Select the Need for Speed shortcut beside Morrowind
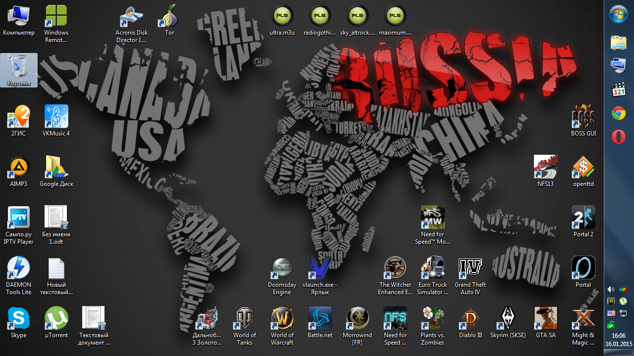Viewport: 634px width, 356px height. pos(395,326)
